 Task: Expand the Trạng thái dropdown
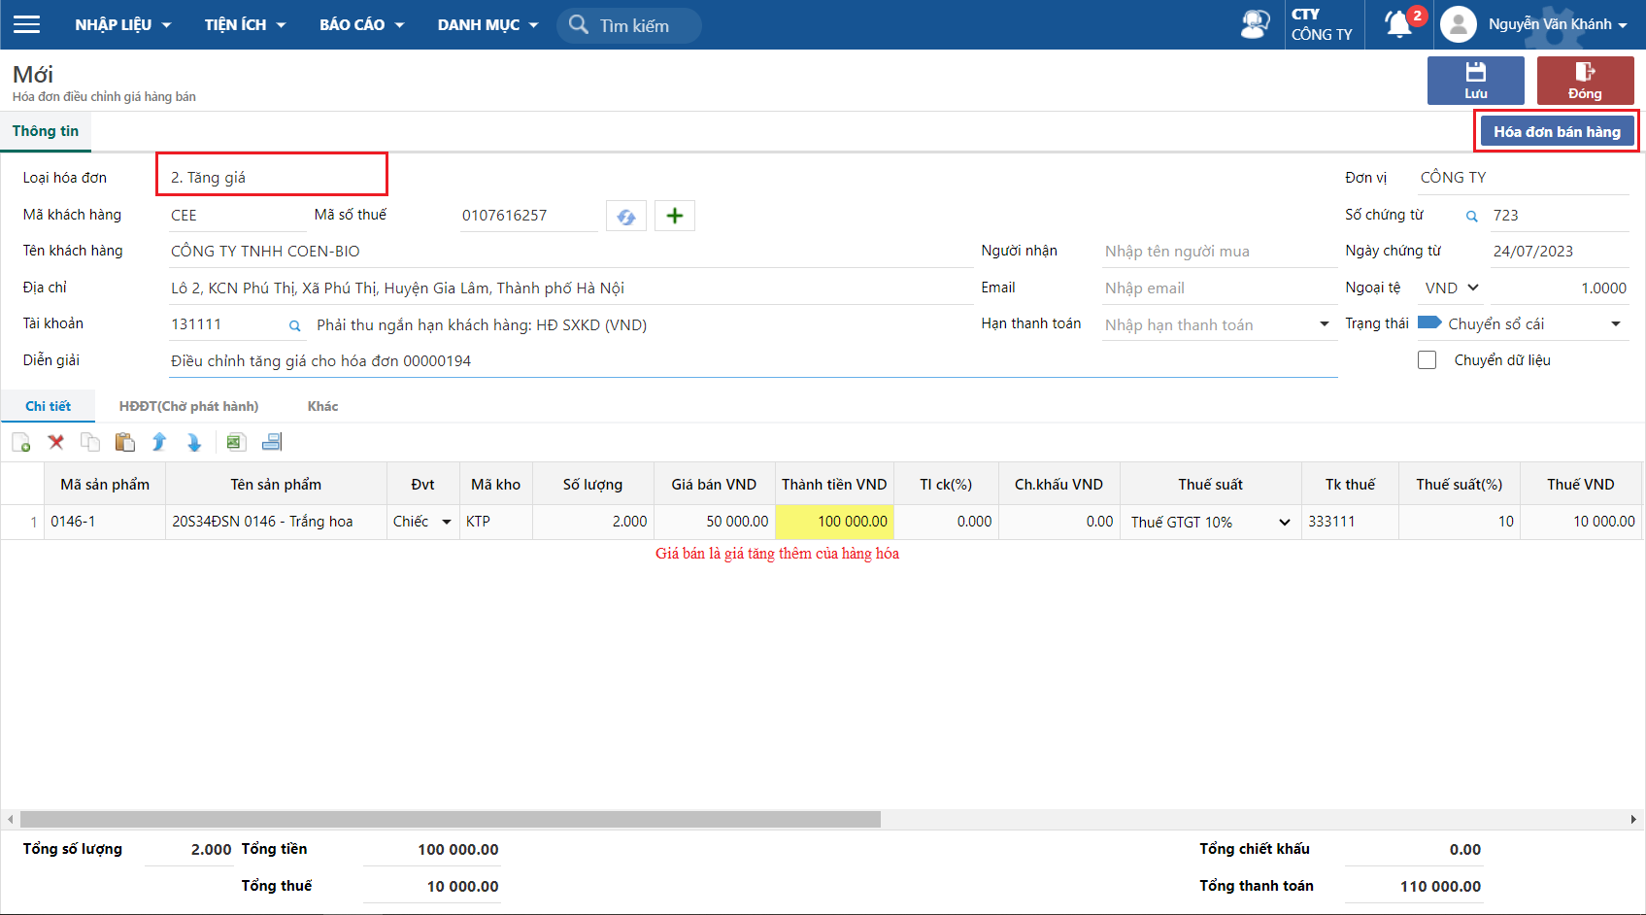point(1615,324)
